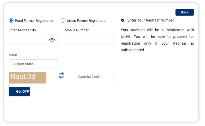Focus the Mobile Number input field
This screenshot has height=126, width=205.
coord(89,39)
